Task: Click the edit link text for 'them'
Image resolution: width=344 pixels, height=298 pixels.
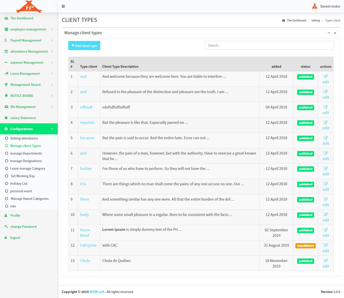Action: click(326, 205)
